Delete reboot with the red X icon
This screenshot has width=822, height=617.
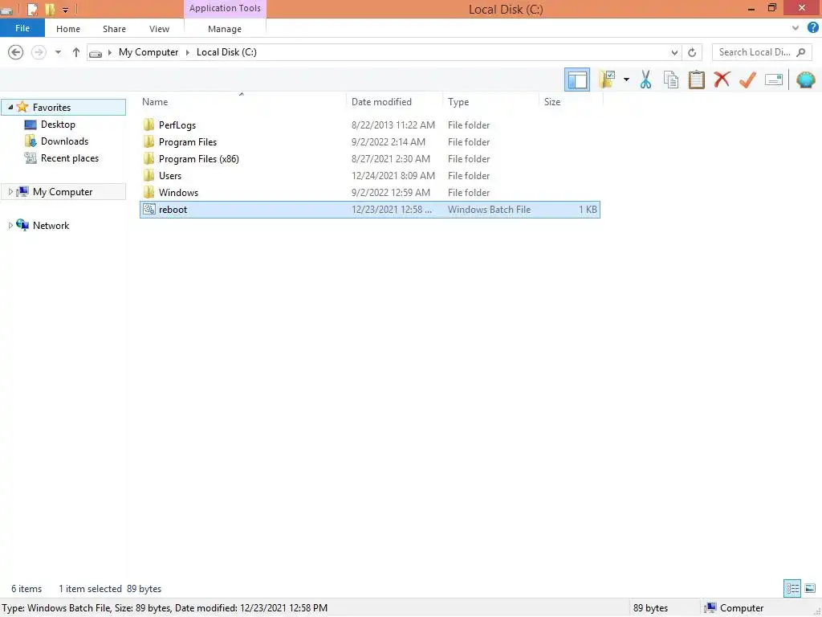722,80
